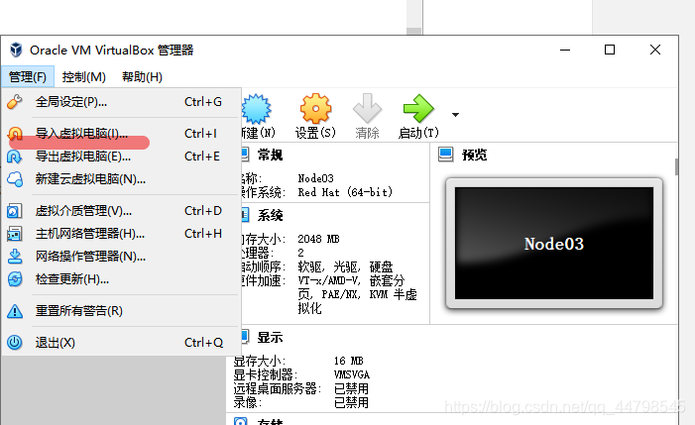Click the VirtualBox cube logo in title bar
The width and height of the screenshot is (695, 425).
pyautogui.click(x=16, y=50)
